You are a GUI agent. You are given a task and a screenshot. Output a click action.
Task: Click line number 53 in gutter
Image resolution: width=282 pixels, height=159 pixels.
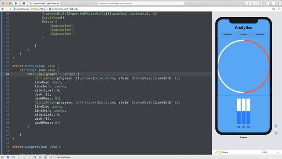pos(7,74)
